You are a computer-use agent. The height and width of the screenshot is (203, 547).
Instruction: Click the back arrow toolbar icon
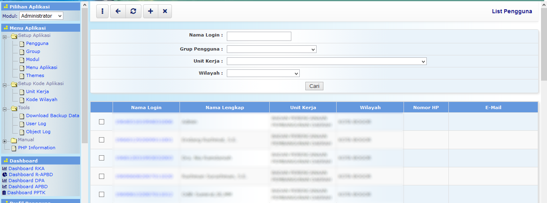118,11
